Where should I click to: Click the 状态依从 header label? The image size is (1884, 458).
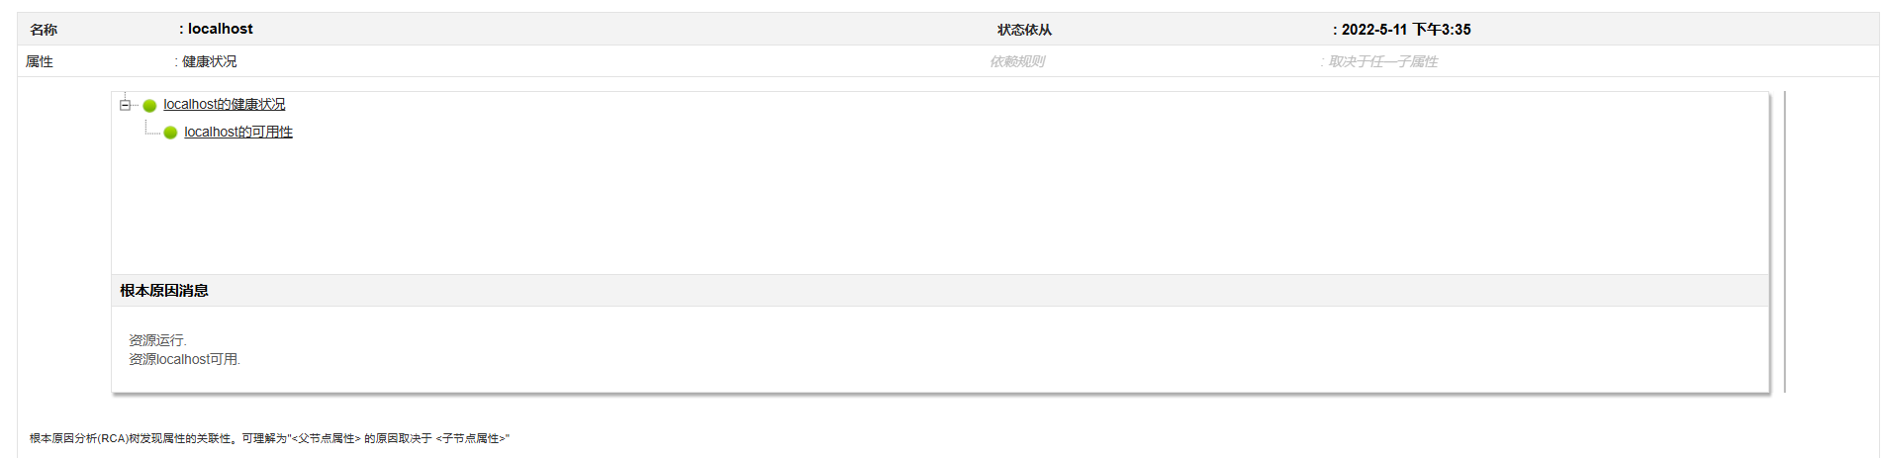pyautogui.click(x=1024, y=30)
